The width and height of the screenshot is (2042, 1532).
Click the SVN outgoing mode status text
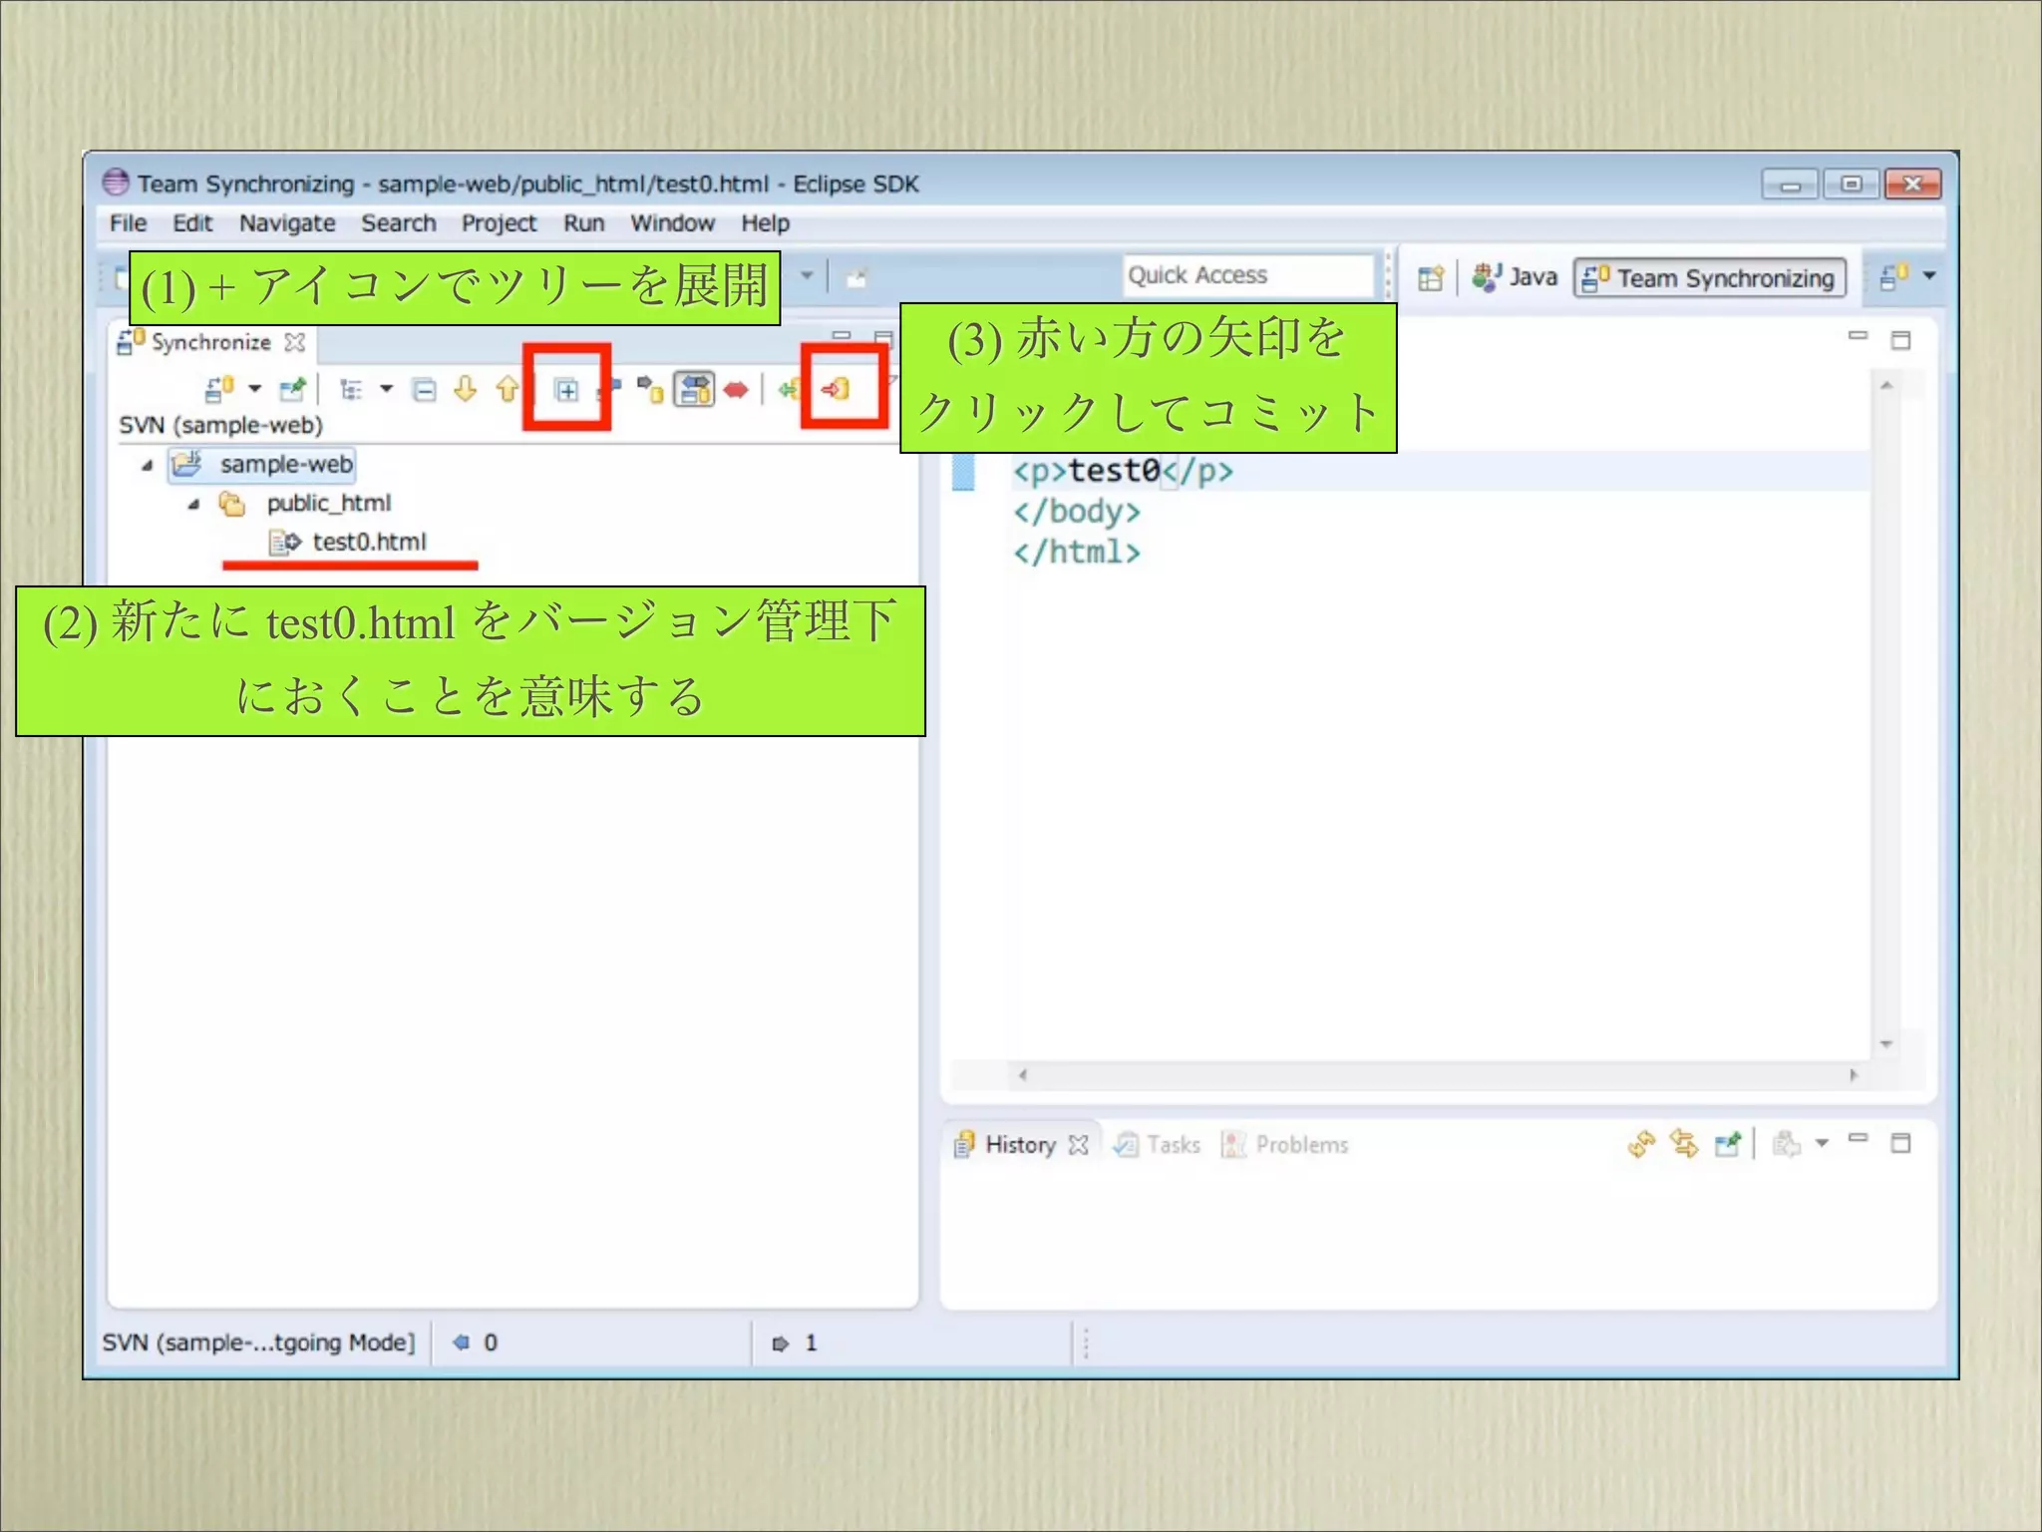(x=258, y=1342)
